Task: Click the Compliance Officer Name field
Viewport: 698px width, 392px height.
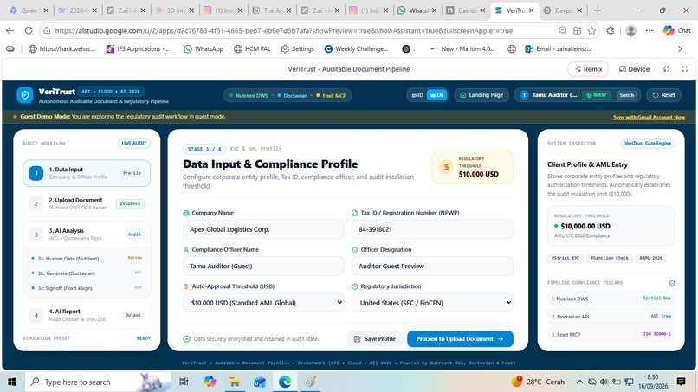Action: (263, 266)
